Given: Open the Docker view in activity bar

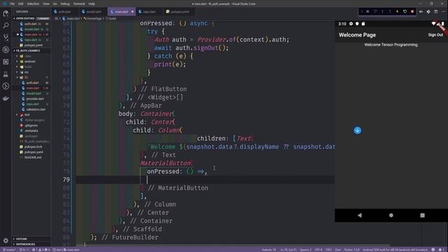Looking at the screenshot, I should 6,98.
